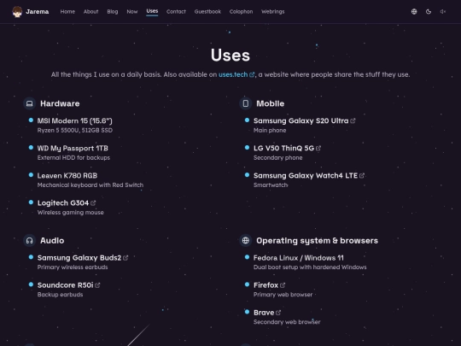The height and width of the screenshot is (346, 461).
Task: Click the Uses page title
Action: coord(230,56)
